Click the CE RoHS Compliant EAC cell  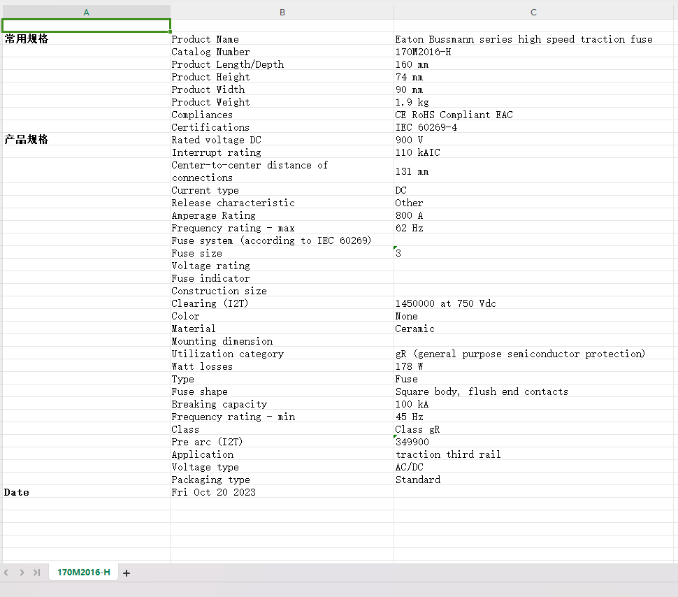(x=533, y=114)
